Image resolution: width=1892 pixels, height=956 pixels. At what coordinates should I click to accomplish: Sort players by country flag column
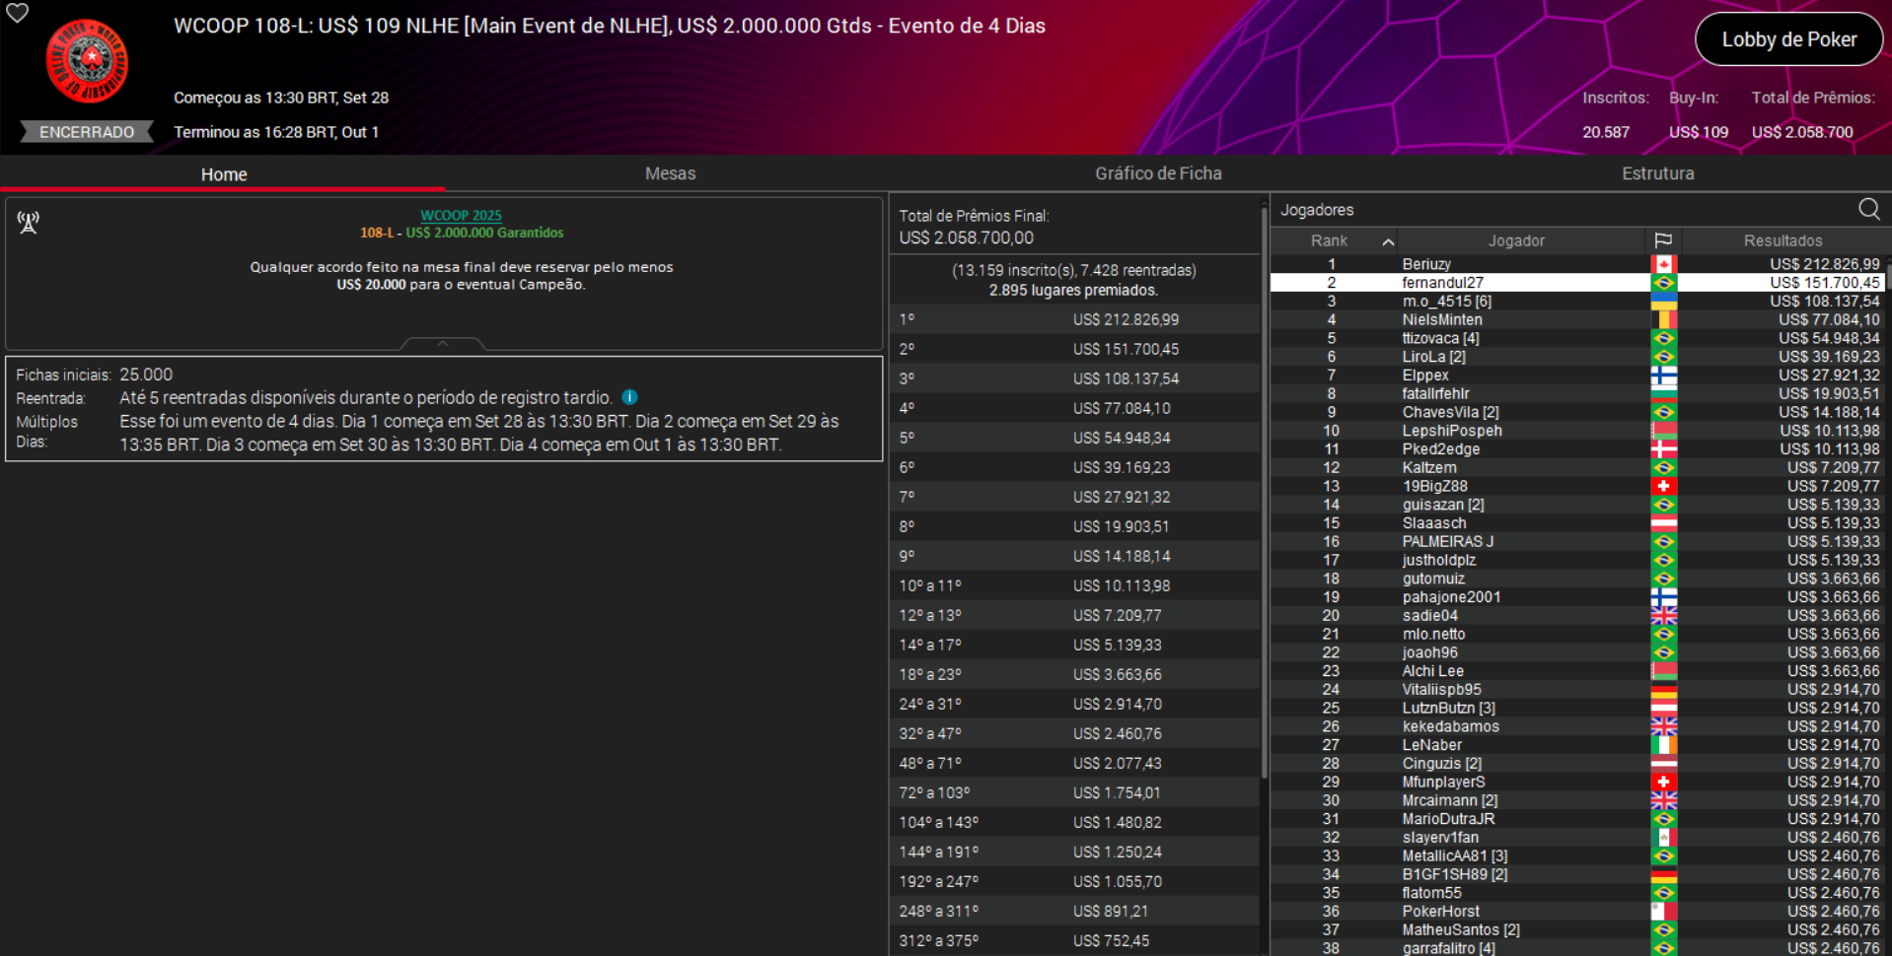pos(1663,240)
